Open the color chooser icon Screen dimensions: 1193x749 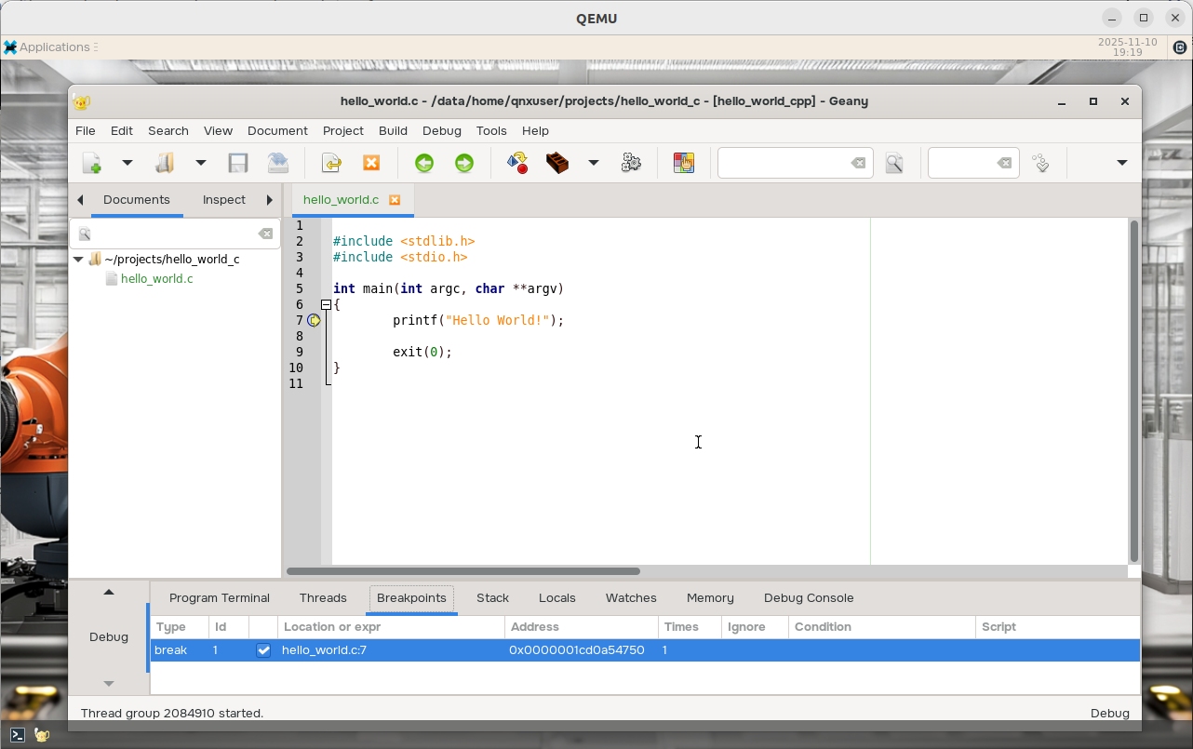click(x=684, y=163)
